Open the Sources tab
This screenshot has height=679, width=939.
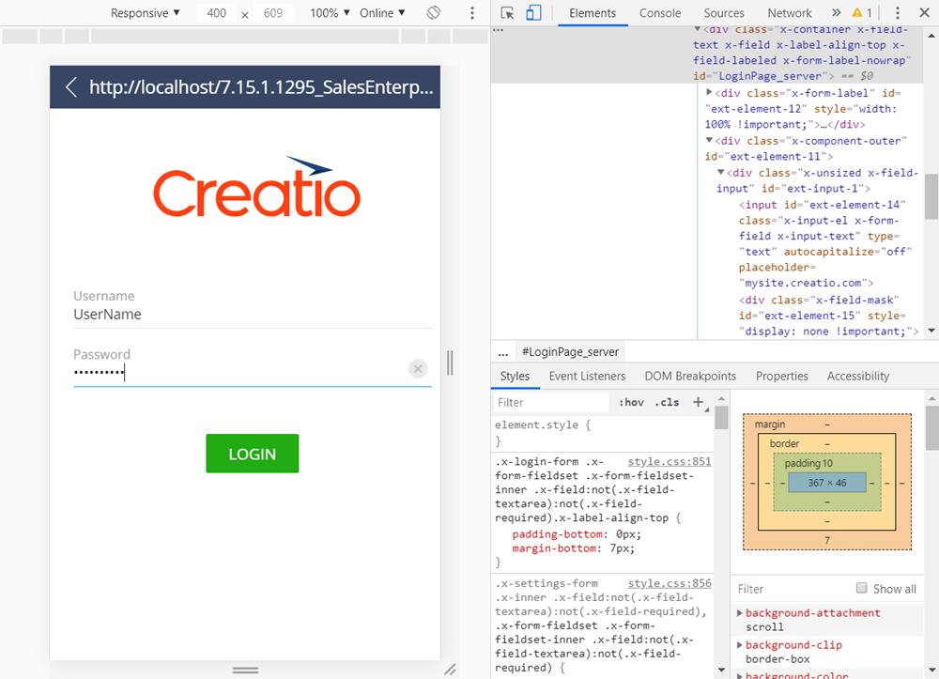point(723,12)
